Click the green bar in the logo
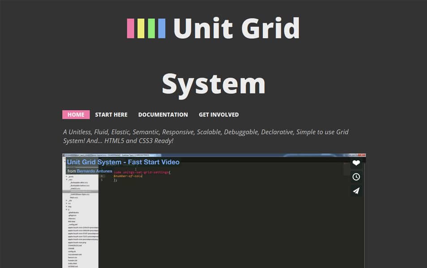This screenshot has width=427, height=268. [x=151, y=28]
